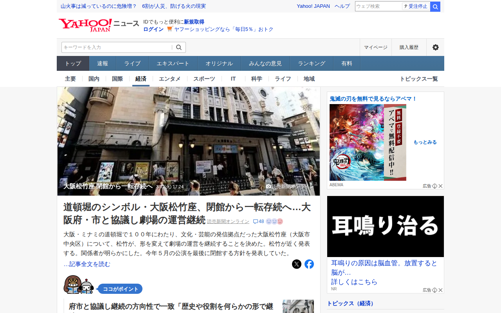Select the スポーツ category
The height and width of the screenshot is (313, 501).
204,79
